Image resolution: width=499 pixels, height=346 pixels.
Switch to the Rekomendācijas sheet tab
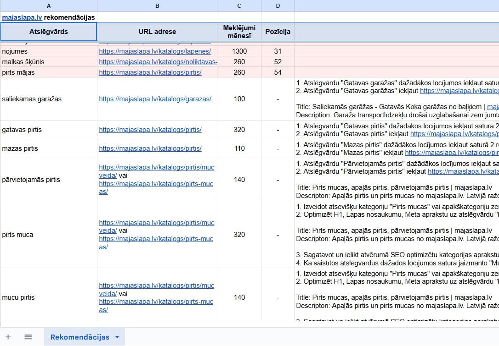point(79,337)
